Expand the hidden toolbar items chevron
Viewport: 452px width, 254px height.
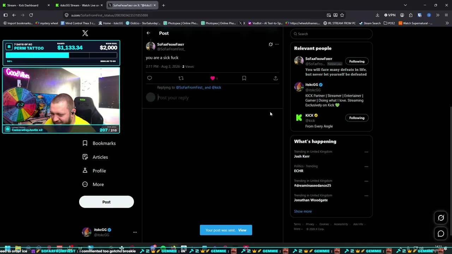438,15
